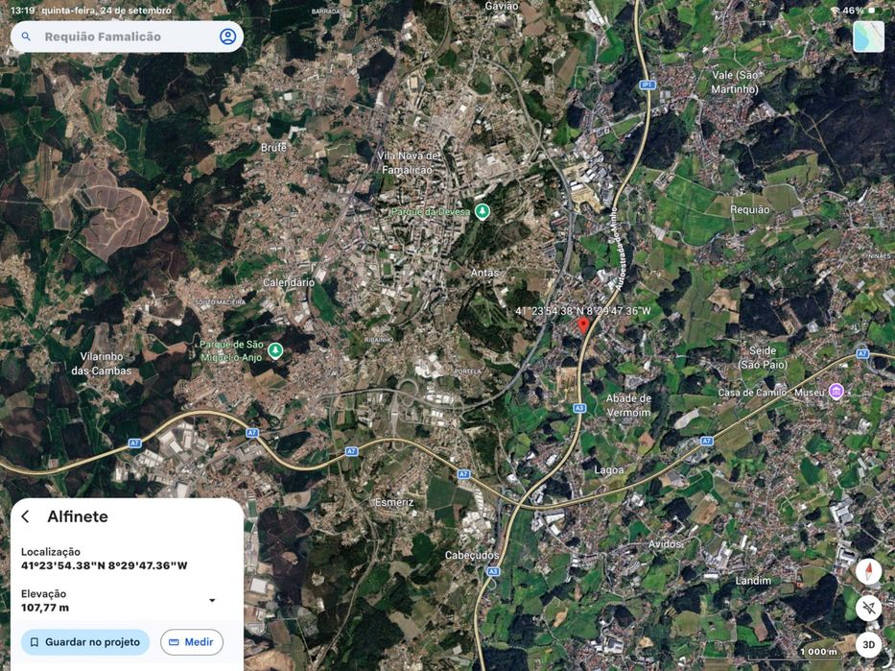This screenshot has height=671, width=895.
Task: Open Parque da Devesa park marker
Action: click(483, 211)
